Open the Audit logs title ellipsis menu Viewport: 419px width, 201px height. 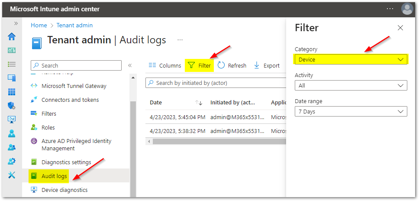tap(180, 40)
